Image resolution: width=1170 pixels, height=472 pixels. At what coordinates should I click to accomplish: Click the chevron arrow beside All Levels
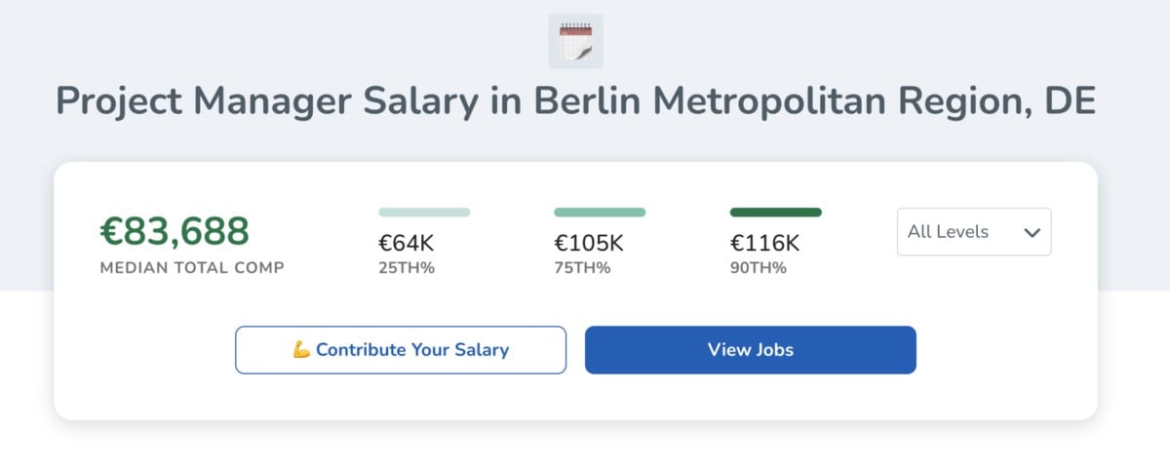coord(1032,233)
